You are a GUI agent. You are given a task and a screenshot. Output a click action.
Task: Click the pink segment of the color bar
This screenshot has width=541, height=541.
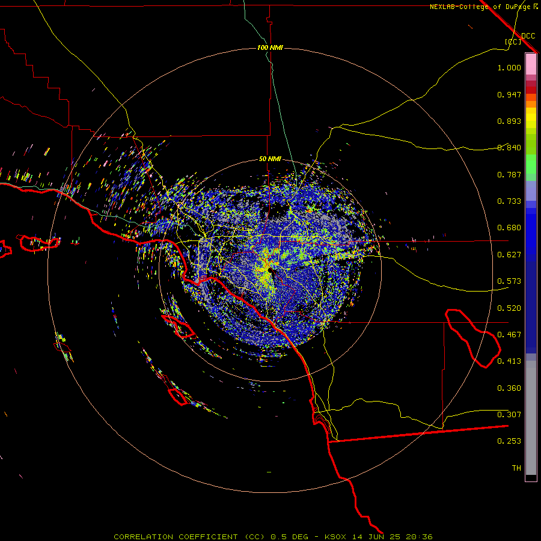[531, 64]
